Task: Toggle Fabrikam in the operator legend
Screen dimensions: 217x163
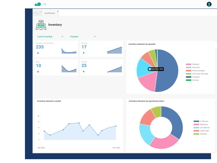Action: tap(196, 64)
